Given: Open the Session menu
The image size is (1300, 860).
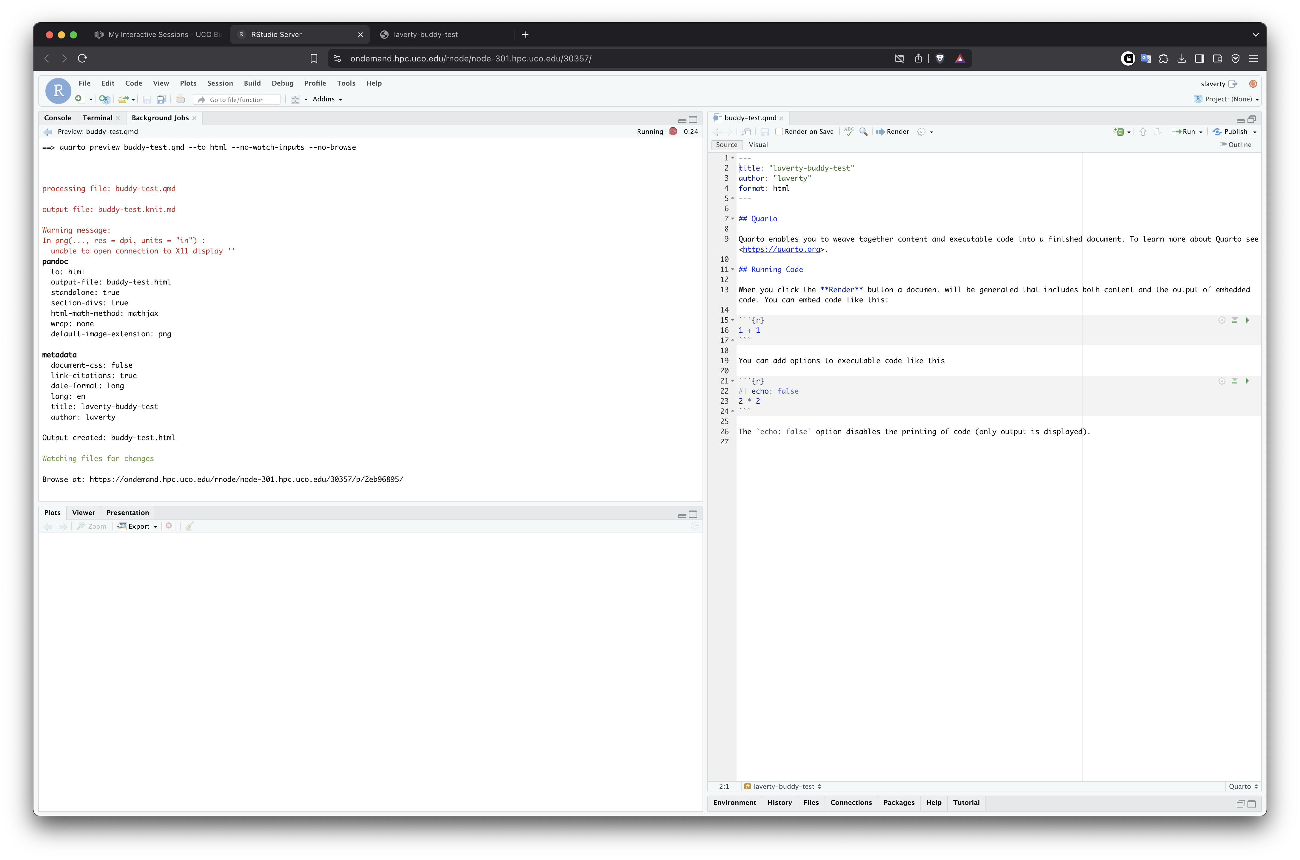Looking at the screenshot, I should 220,83.
